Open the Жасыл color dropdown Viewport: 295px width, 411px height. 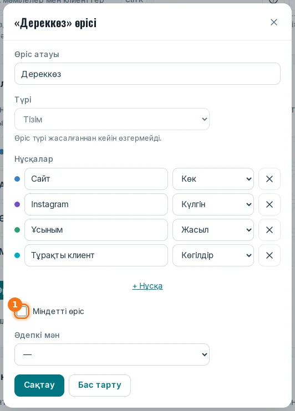(213, 230)
